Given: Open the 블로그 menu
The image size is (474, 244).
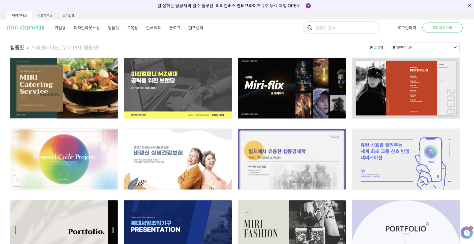Looking at the screenshot, I should click(174, 28).
